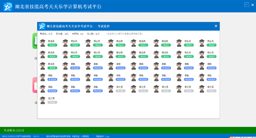
Task: Click the gray 未开始 badge of the last student
Action: click(52, 102)
